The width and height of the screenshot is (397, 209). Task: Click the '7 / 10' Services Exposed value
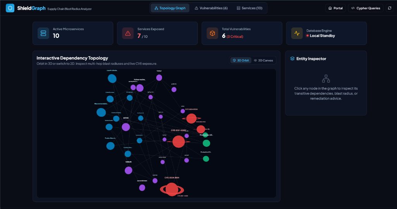pos(143,36)
